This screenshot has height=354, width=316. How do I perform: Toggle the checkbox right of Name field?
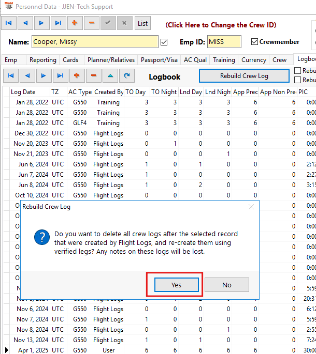coord(164,42)
